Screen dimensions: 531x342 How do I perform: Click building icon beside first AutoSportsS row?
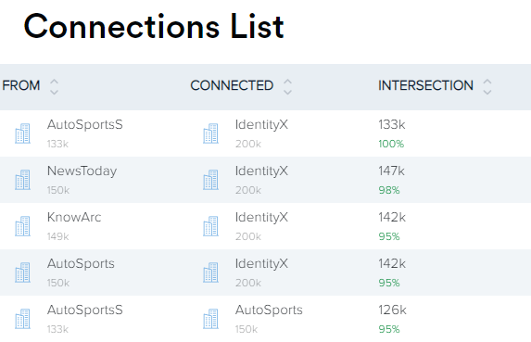tap(22, 133)
